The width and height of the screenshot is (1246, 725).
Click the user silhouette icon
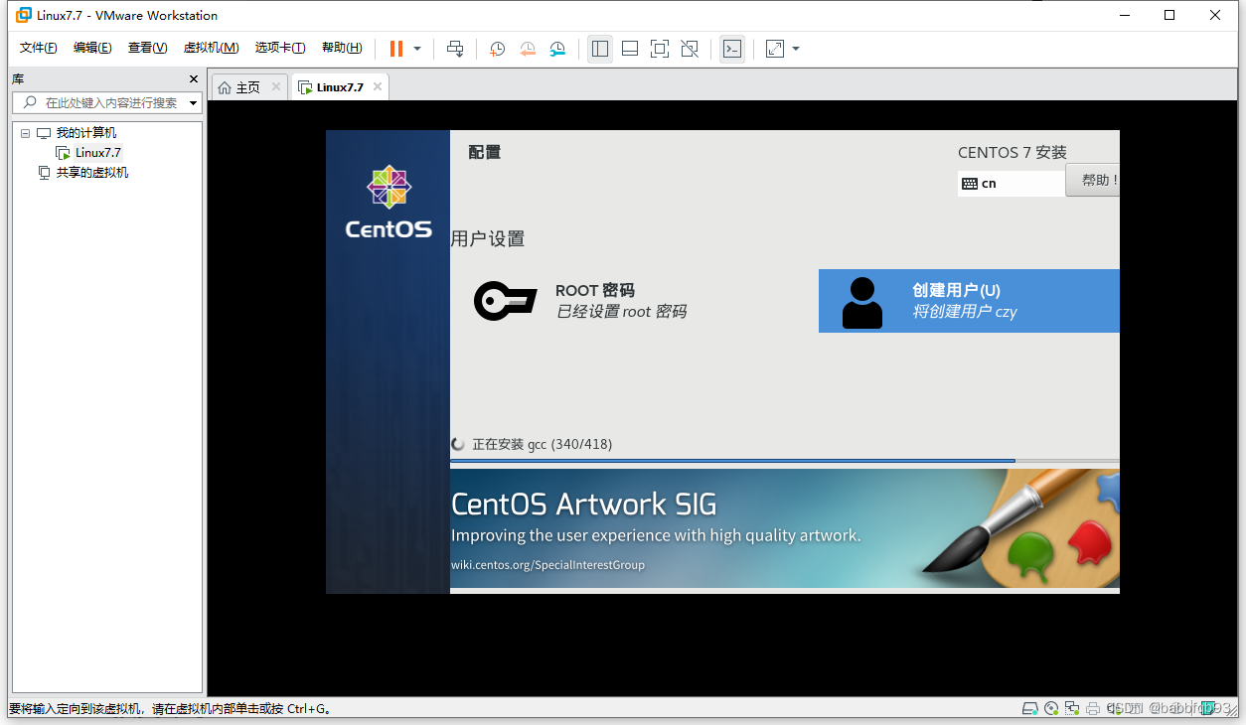click(x=861, y=303)
